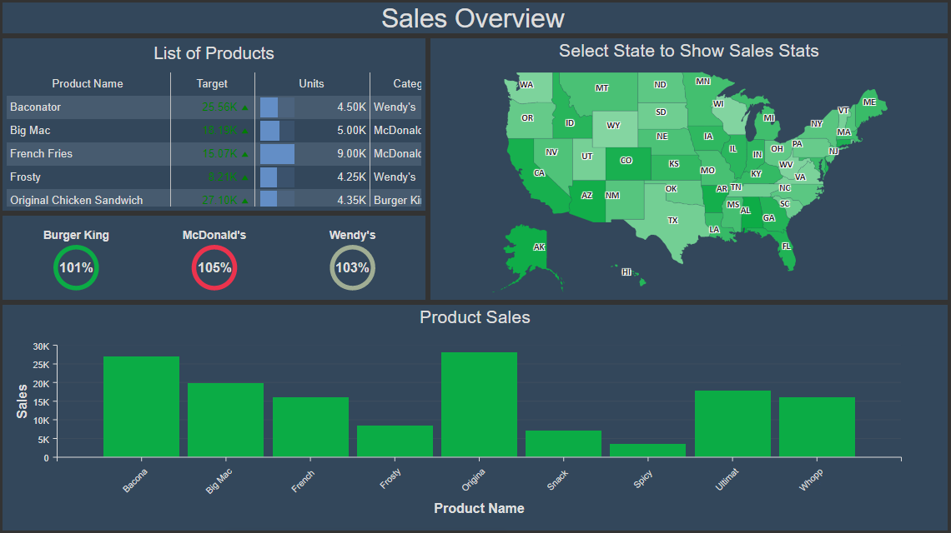951x533 pixels.
Task: Sort by the Units column header
Action: click(x=311, y=83)
